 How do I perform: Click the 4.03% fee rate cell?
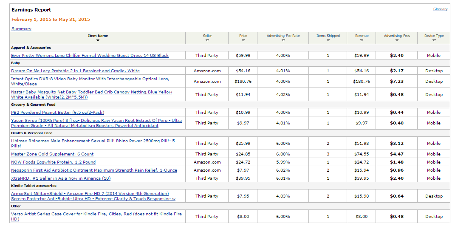(x=283, y=196)
